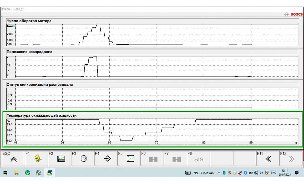Show hidden system tray icons
304x184 pixels.
219,173
